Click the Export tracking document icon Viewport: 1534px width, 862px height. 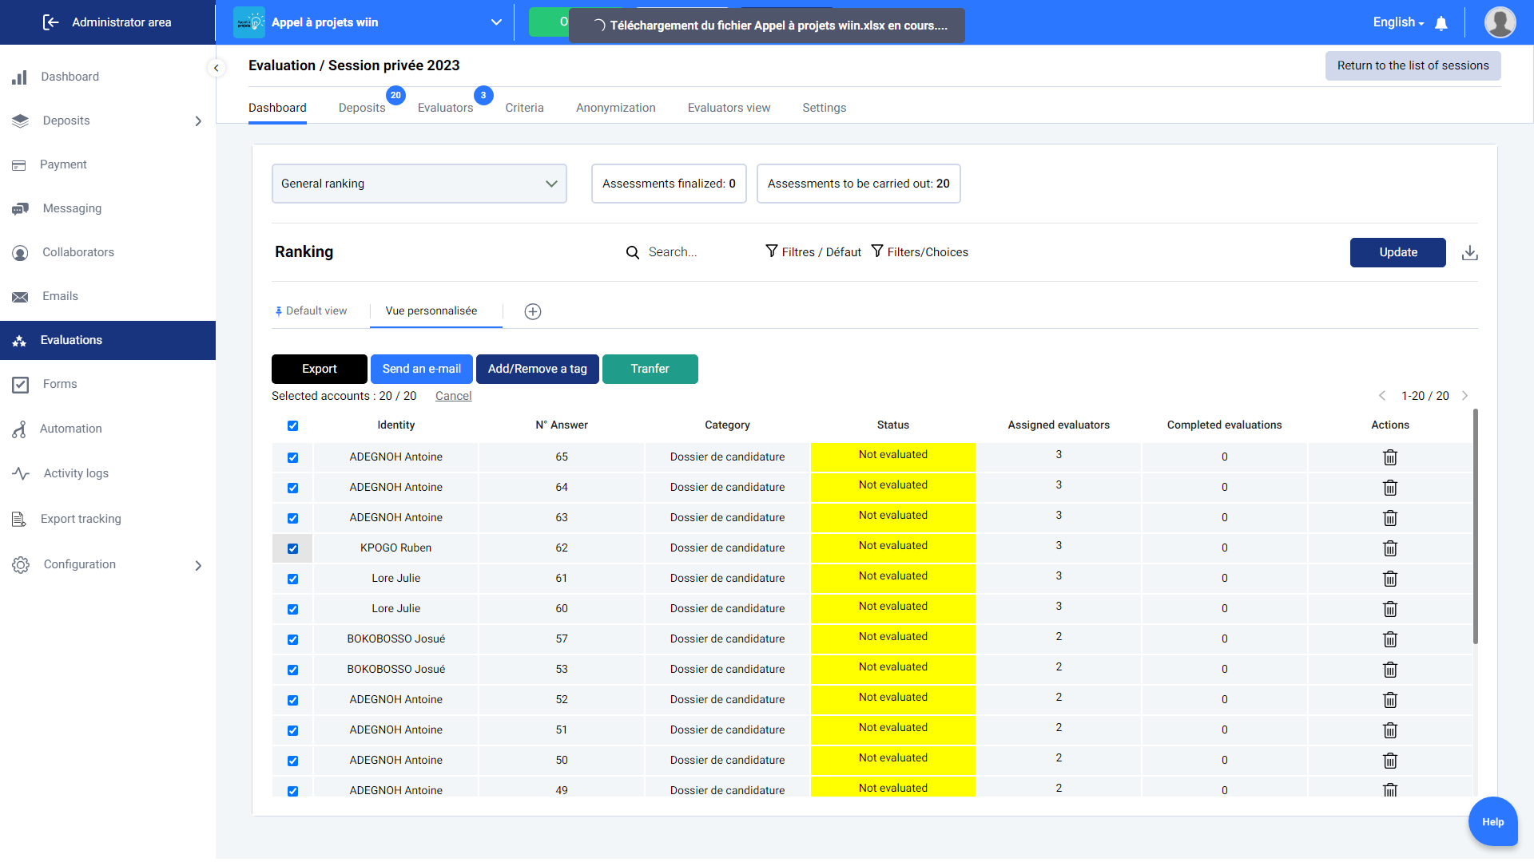[x=19, y=520]
